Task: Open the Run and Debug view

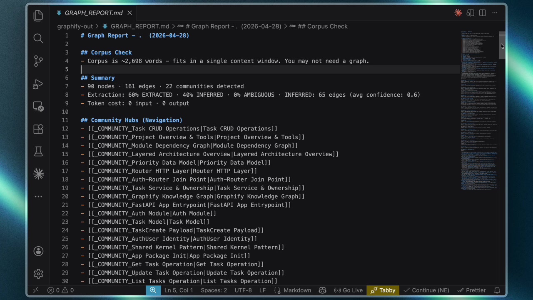Action: tap(38, 84)
